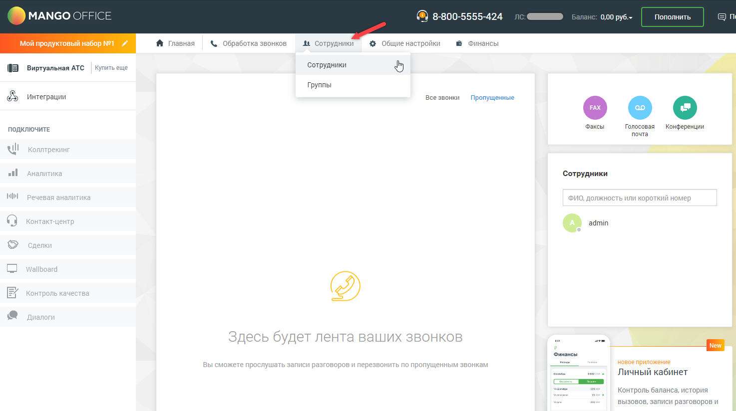Image resolution: width=736 pixels, height=411 pixels.
Task: Click the Mango Office logo
Action: 59,16
